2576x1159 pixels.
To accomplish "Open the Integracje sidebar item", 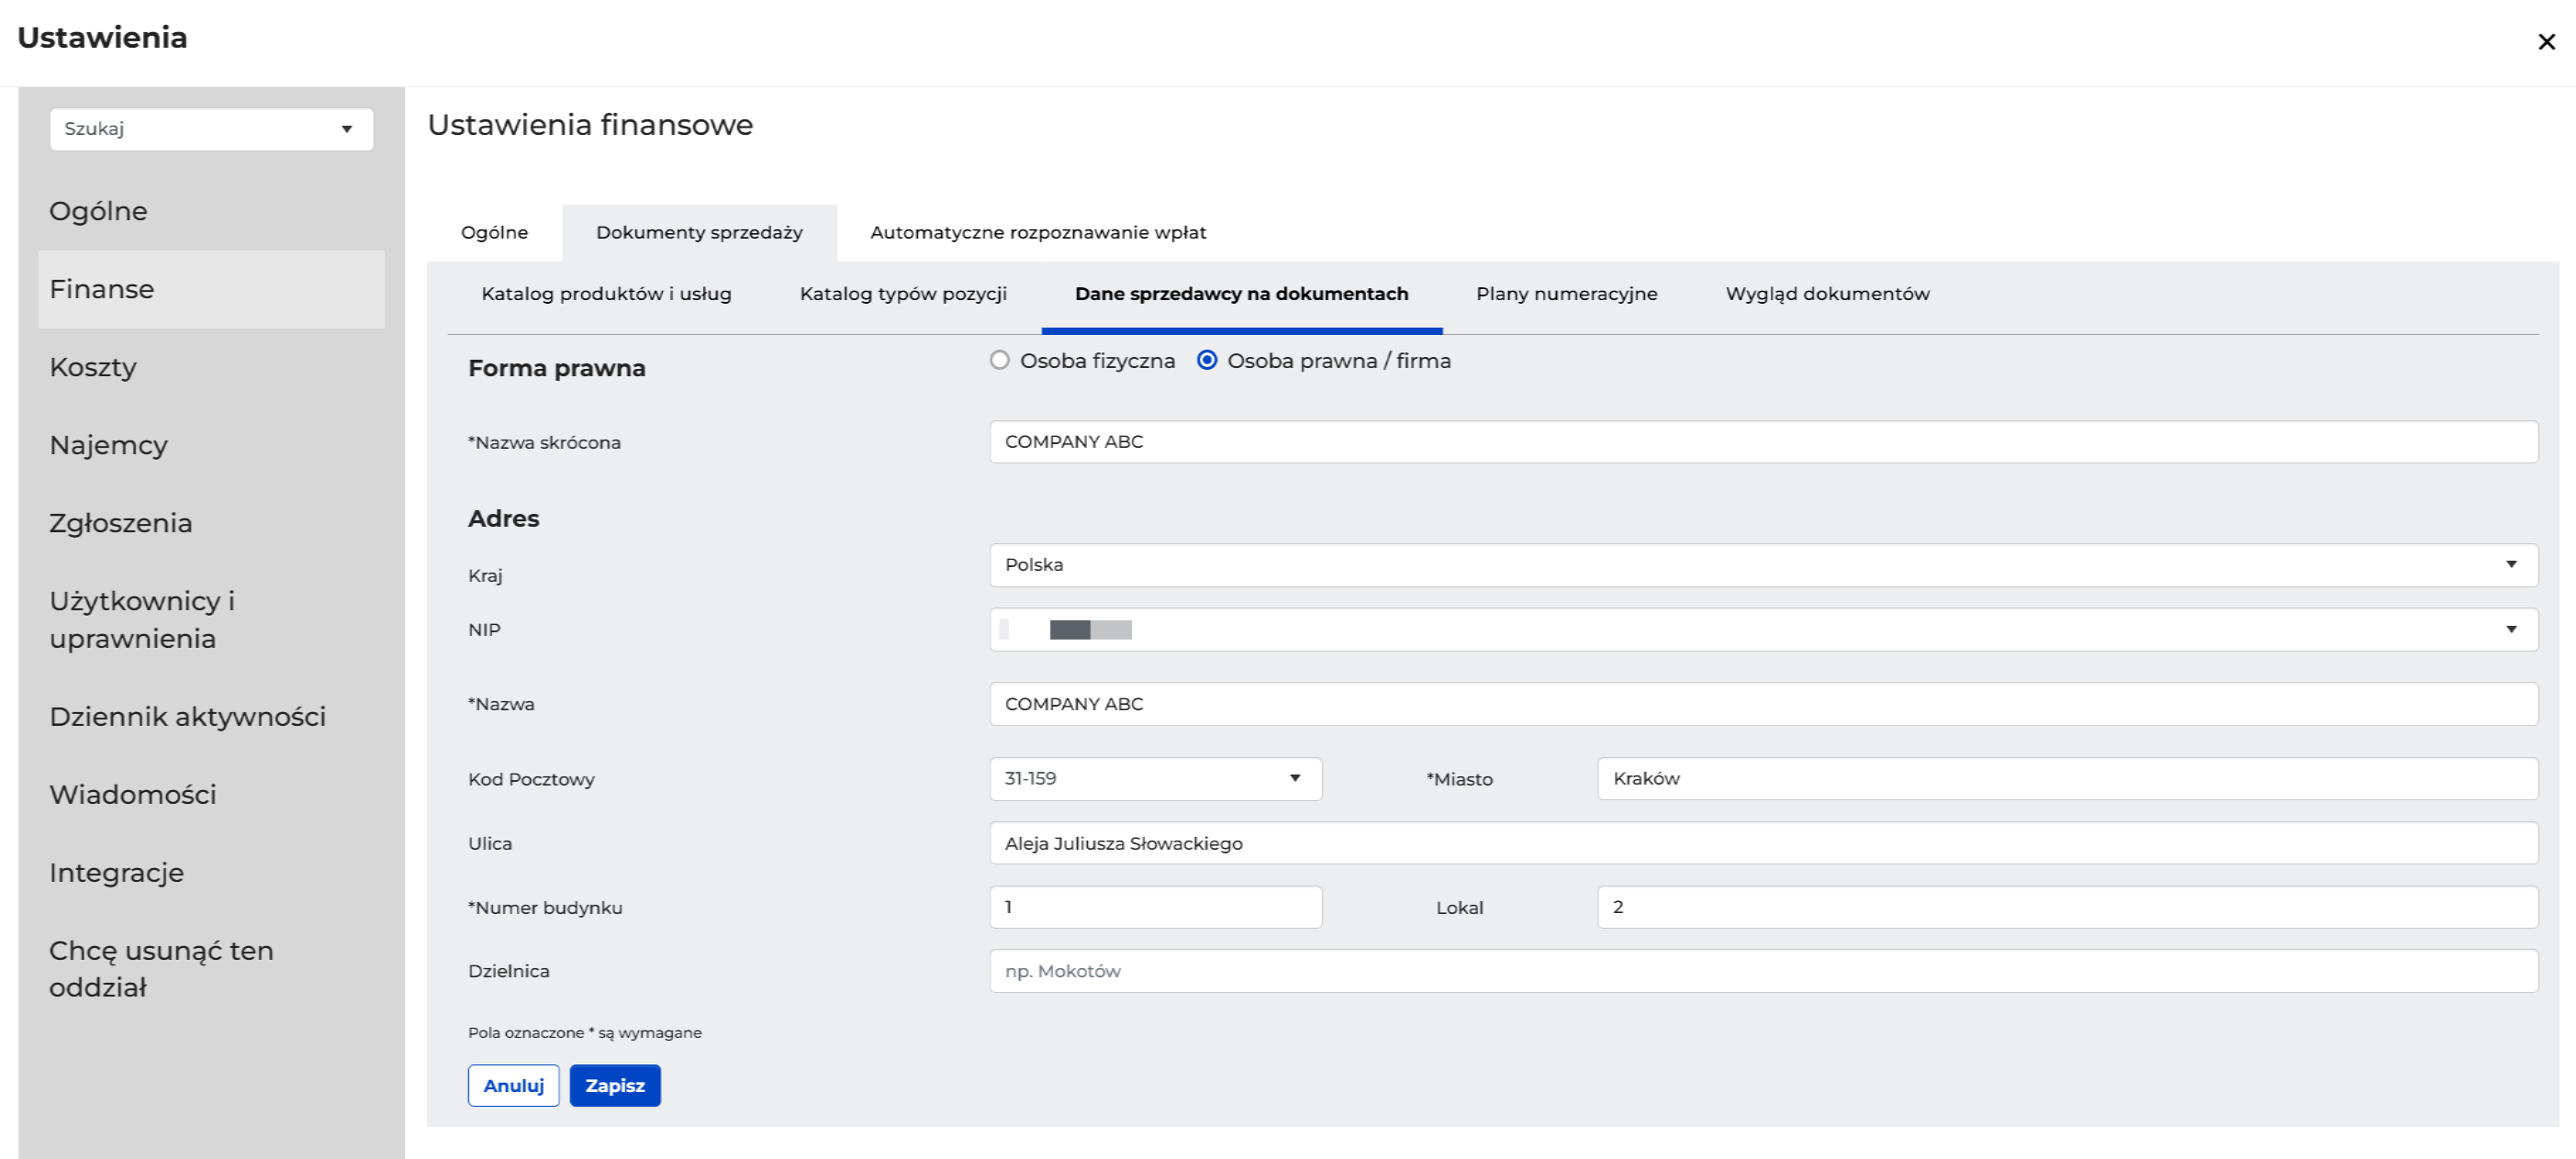I will [x=116, y=873].
